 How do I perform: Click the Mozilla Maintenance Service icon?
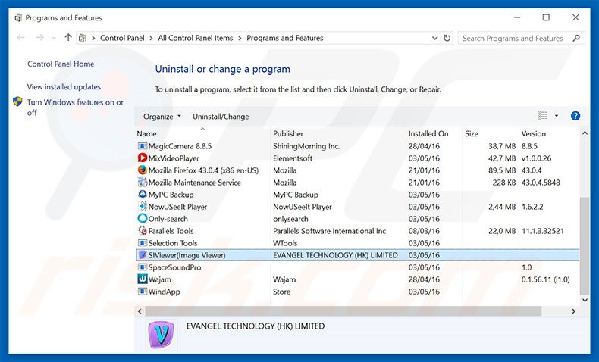pyautogui.click(x=142, y=183)
